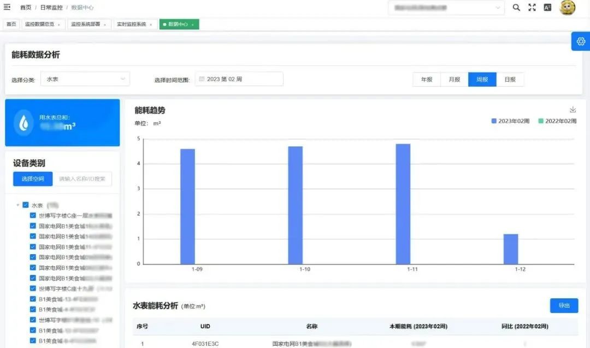Collapse the sidebar with the hamburger icon

[7, 7]
